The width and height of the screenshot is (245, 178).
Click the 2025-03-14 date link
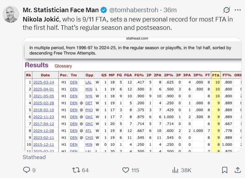[x=43, y=82]
